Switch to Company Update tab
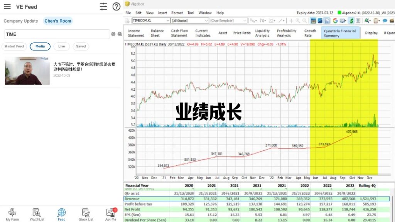This screenshot has width=395, height=222. coord(21,21)
